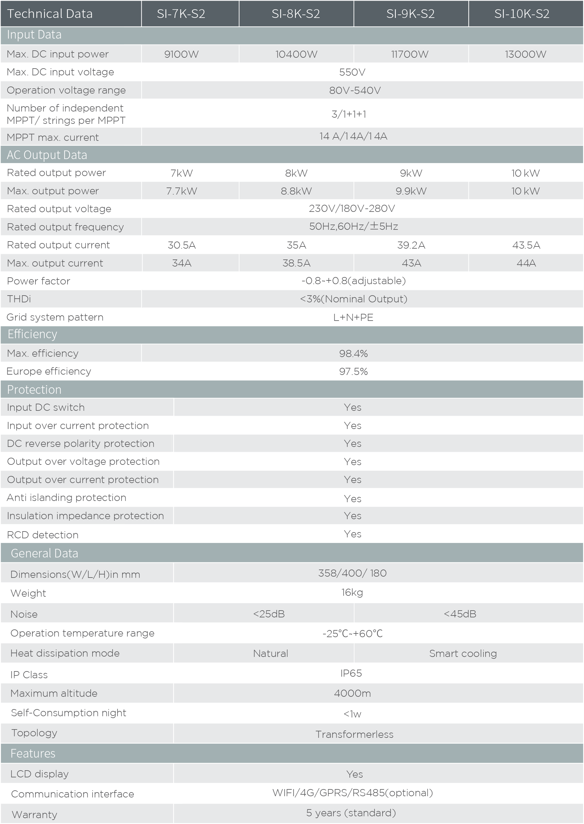Viewport: 584px width, 824px height.
Task: Select the Features section heading
Action: pos(33,754)
